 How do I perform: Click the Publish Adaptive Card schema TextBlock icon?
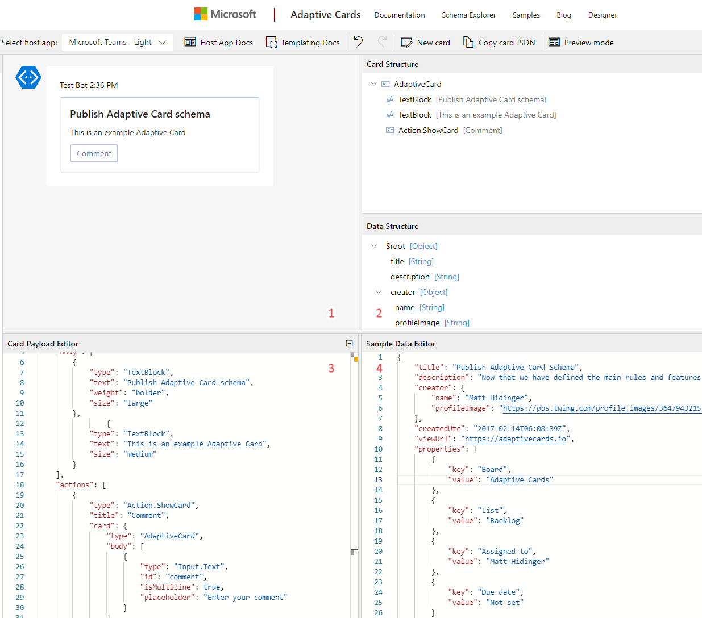click(x=390, y=99)
